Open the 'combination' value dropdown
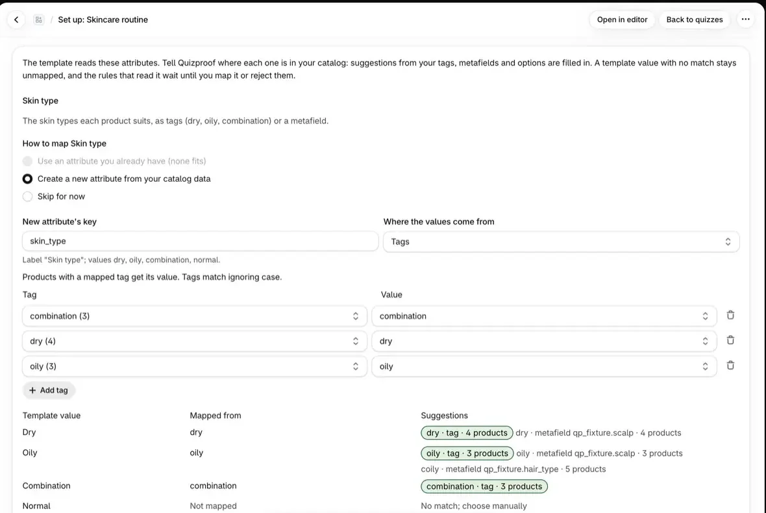The height and width of the screenshot is (513, 766). [x=544, y=316]
